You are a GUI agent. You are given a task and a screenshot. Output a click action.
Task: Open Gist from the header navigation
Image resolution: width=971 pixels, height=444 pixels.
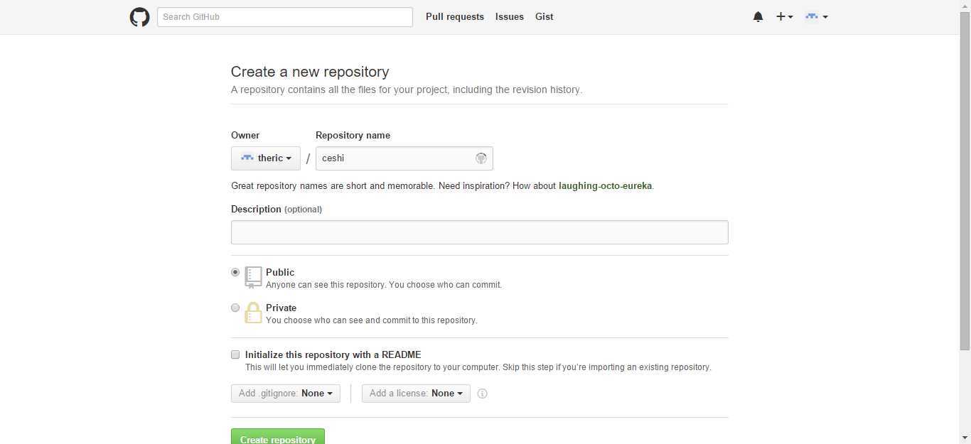pos(544,17)
